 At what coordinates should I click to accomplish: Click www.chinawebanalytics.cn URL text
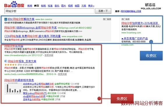(x=18, y=55)
